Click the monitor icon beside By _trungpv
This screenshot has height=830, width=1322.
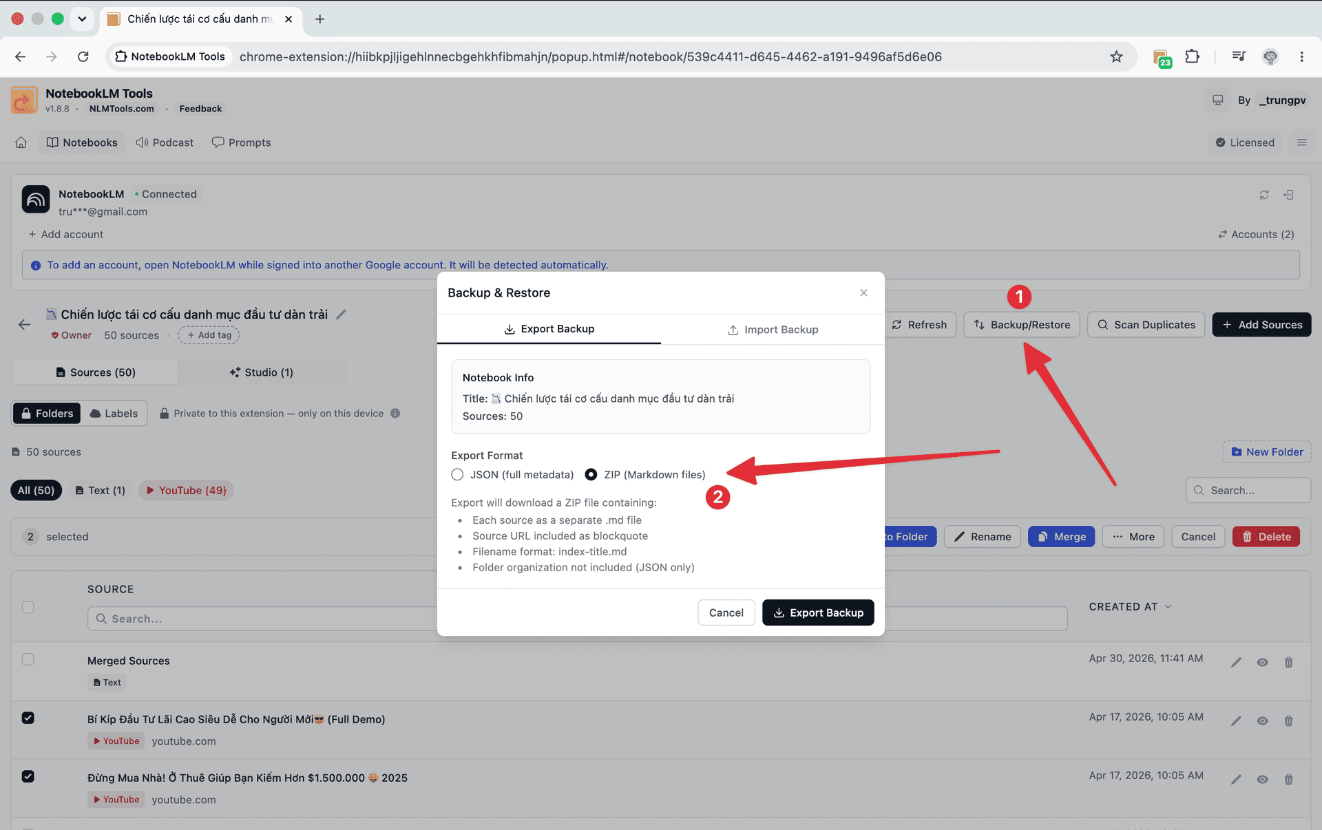click(1218, 100)
